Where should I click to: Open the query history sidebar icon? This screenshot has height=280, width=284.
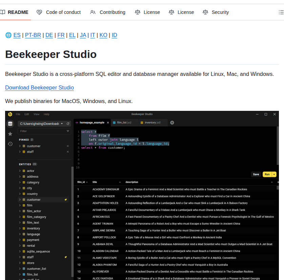pyautogui.click(x=10, y=144)
